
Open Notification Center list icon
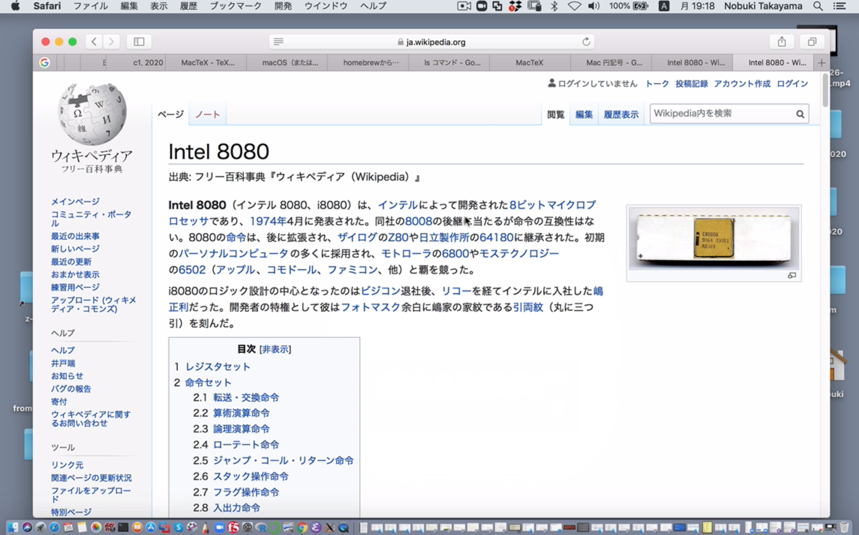[x=839, y=6]
